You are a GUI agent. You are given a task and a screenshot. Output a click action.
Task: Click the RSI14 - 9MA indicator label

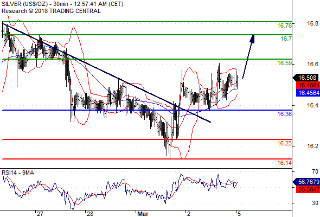coord(18,173)
